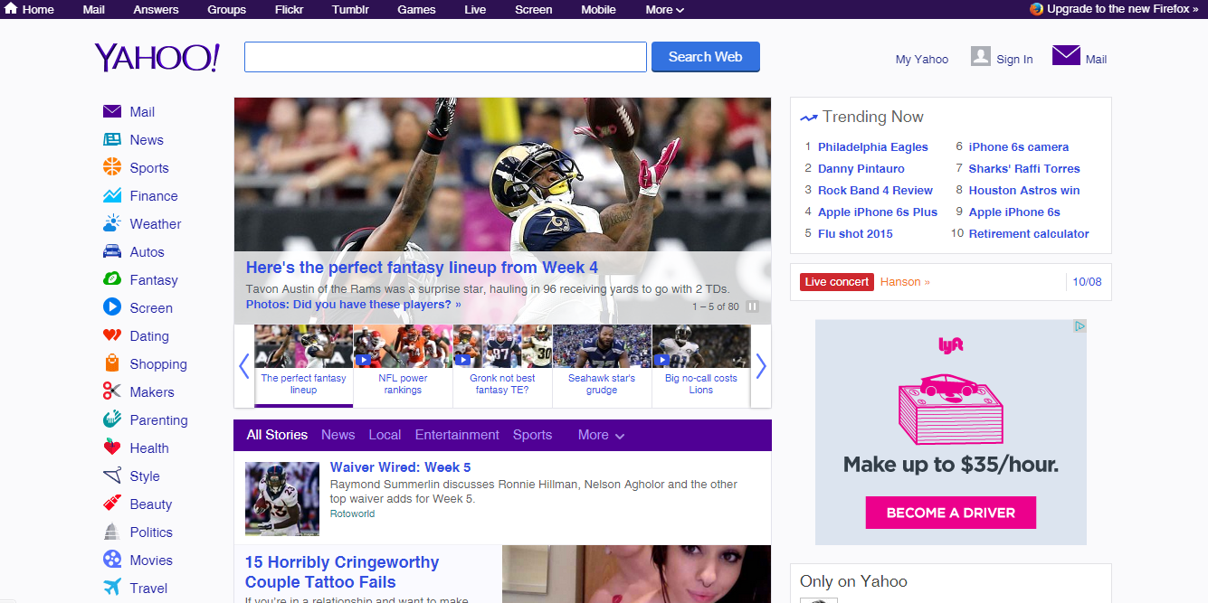
Task: Open the Style hanger icon
Action: pos(112,476)
